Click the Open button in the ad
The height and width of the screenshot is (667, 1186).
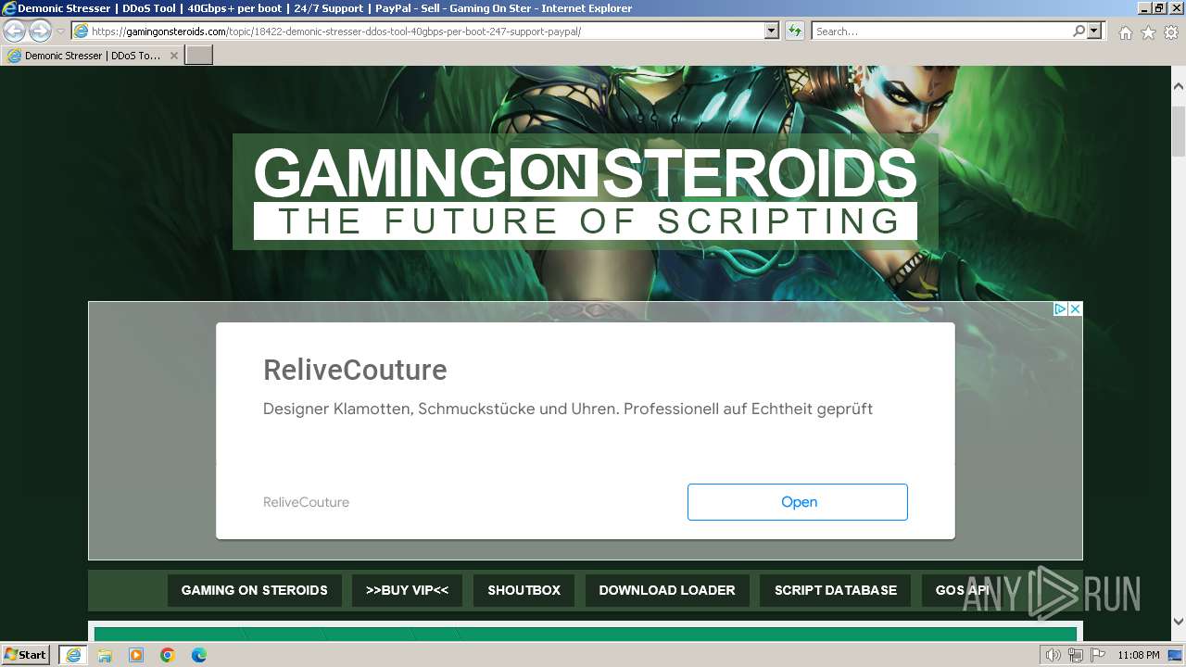(x=798, y=502)
